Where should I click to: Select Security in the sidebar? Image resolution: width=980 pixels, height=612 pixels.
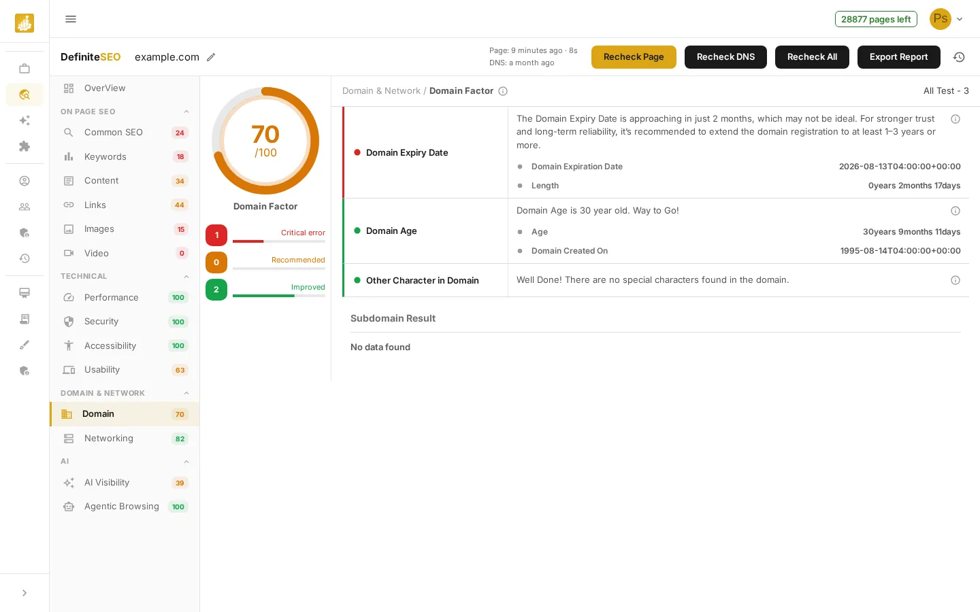click(125, 322)
